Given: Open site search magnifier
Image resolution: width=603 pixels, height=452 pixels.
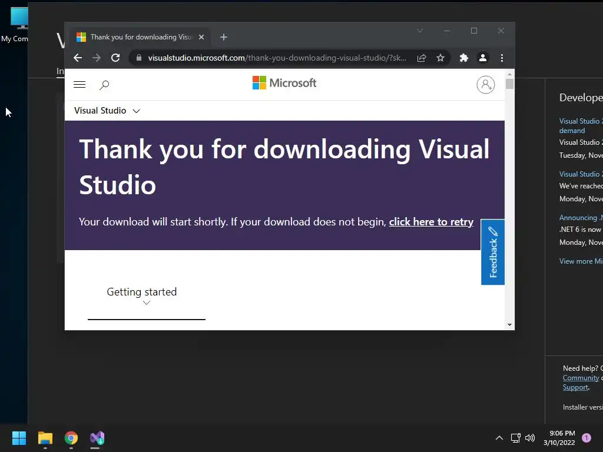Looking at the screenshot, I should (x=104, y=85).
